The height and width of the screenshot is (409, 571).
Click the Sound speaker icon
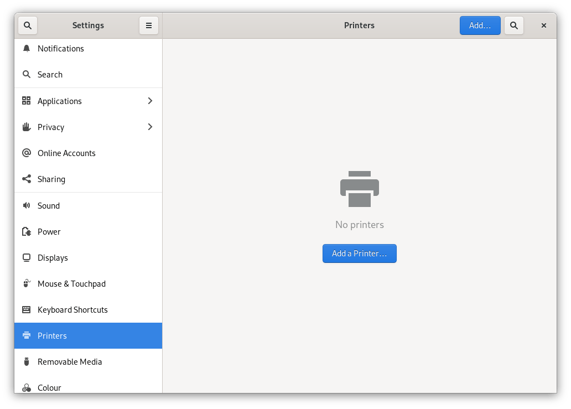tap(27, 205)
